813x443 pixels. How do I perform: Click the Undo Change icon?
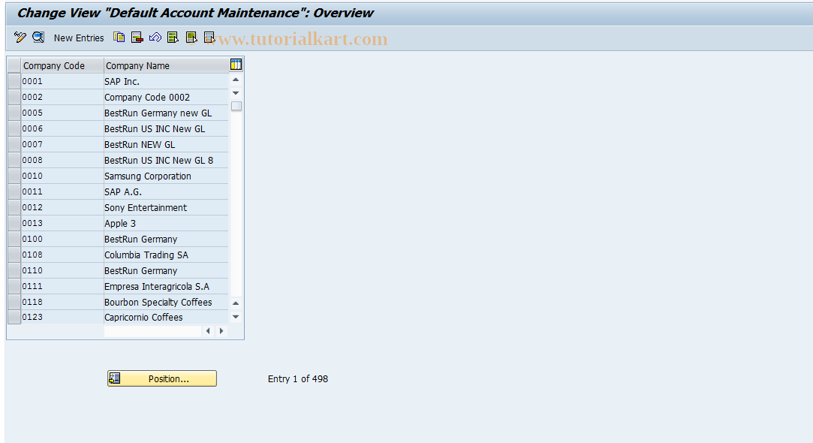tap(155, 38)
